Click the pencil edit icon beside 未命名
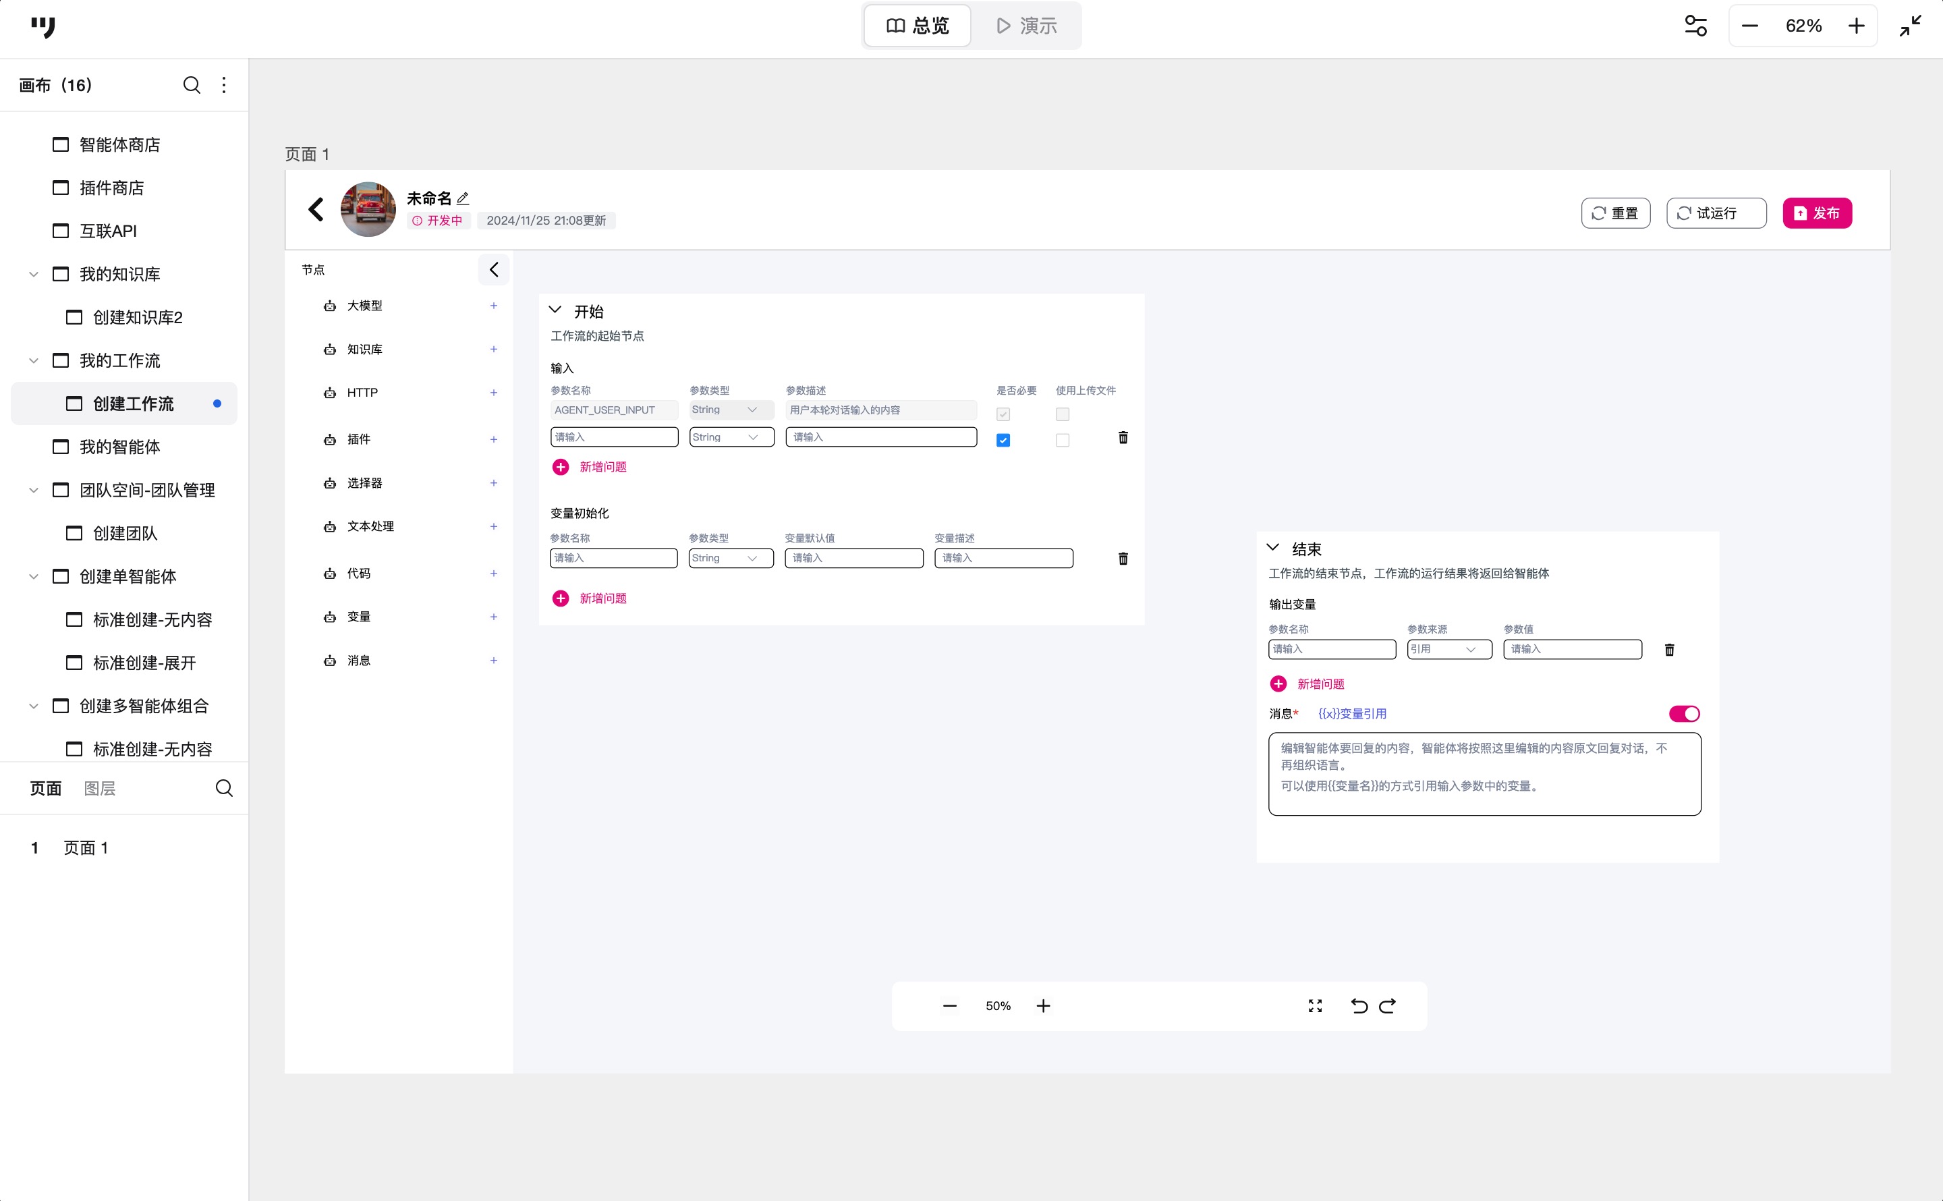This screenshot has height=1201, width=1943. click(x=463, y=198)
